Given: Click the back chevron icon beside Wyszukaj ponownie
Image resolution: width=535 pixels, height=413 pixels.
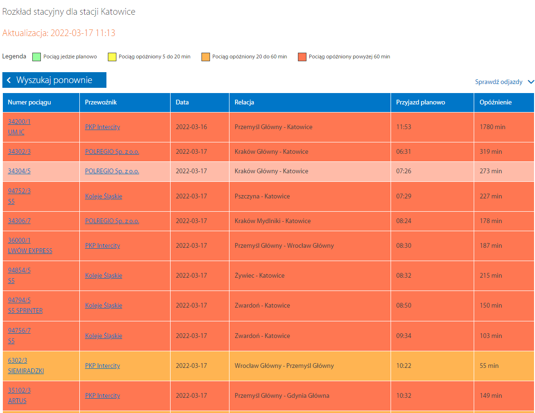Looking at the screenshot, I should (9, 80).
